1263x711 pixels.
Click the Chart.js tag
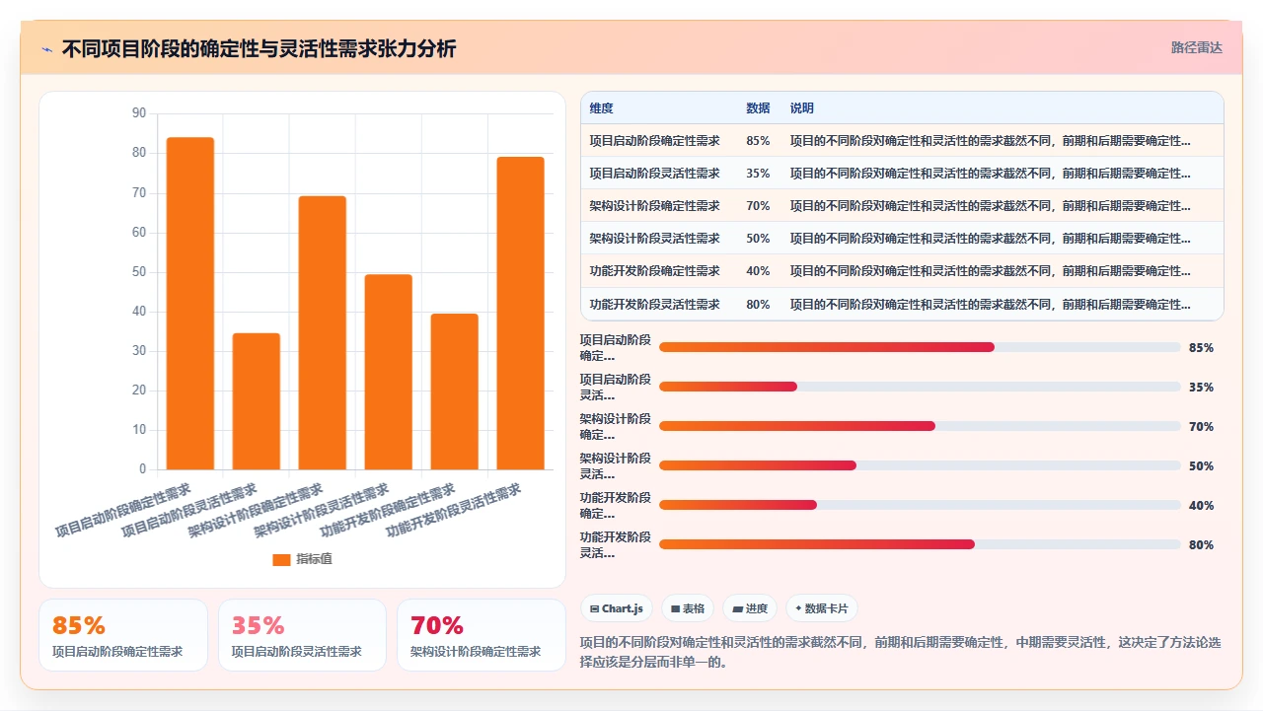pyautogui.click(x=617, y=608)
